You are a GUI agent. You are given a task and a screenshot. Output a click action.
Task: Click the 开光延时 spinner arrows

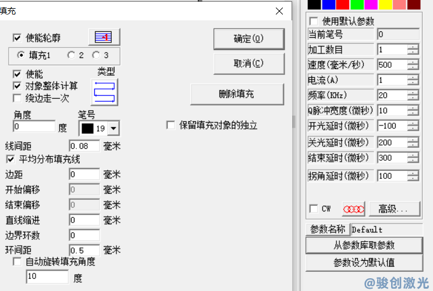[x=413, y=126]
